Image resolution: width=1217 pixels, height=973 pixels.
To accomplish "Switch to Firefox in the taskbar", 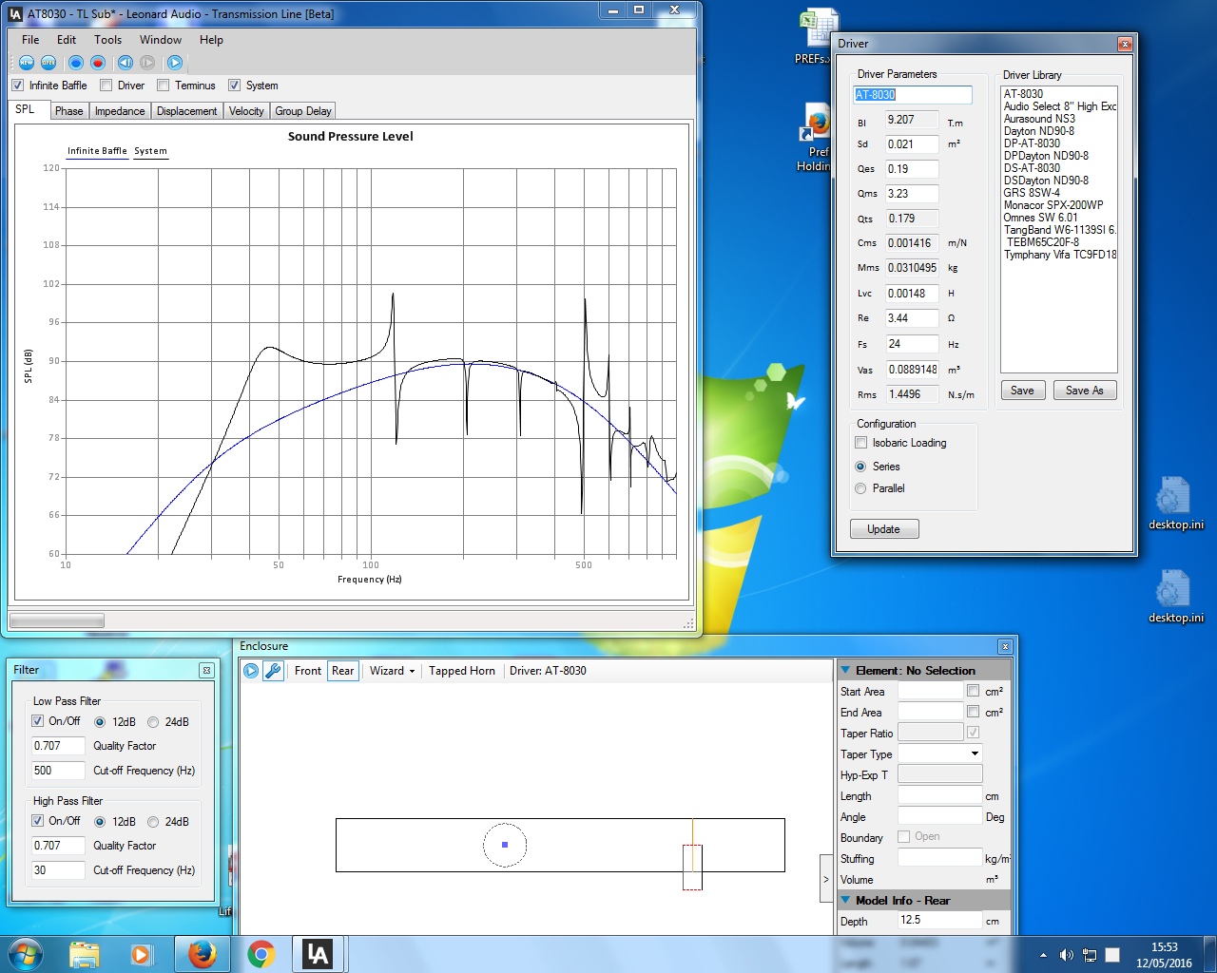I will coord(202,954).
